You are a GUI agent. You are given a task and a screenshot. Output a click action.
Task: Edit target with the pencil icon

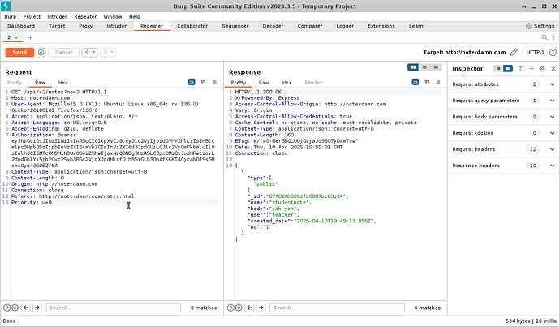tap(514, 53)
